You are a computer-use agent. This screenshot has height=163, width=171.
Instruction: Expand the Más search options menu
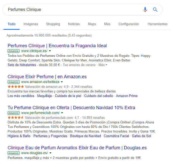[x=107, y=24]
